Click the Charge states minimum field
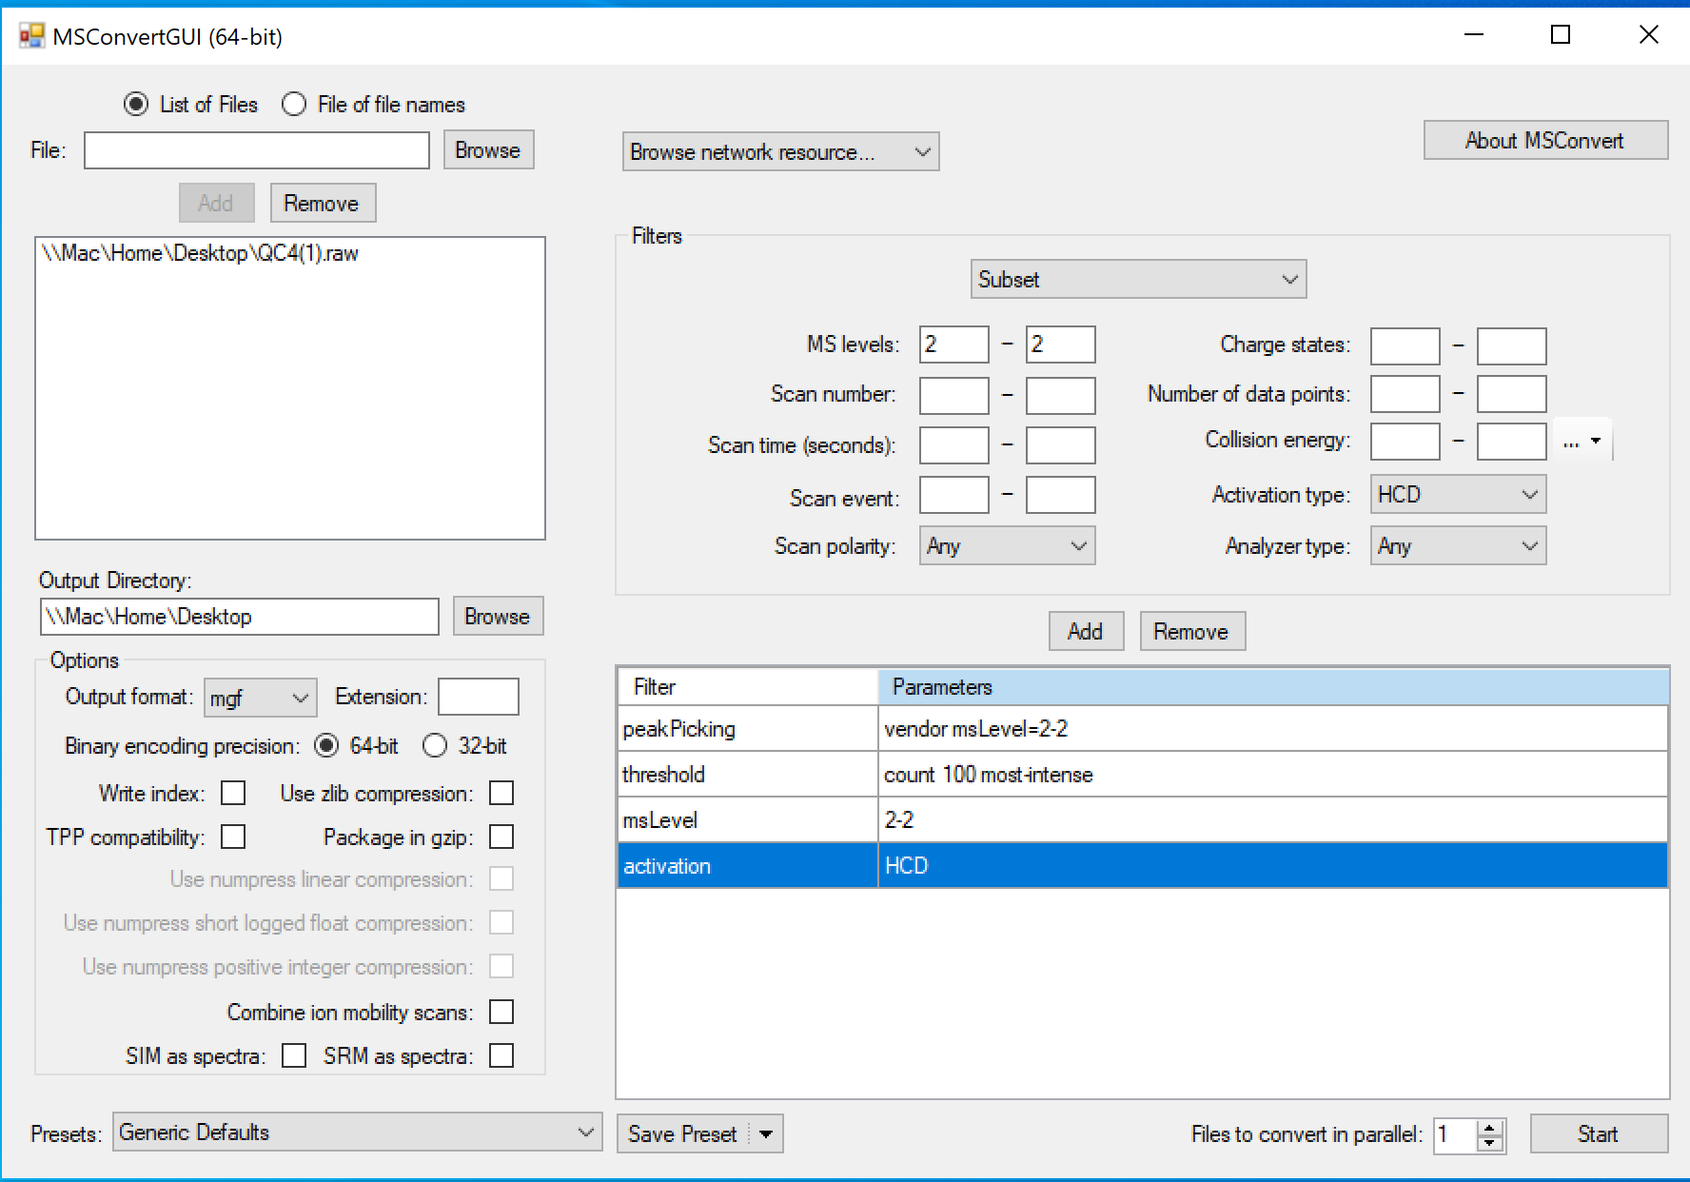This screenshot has height=1182, width=1690. click(1405, 346)
